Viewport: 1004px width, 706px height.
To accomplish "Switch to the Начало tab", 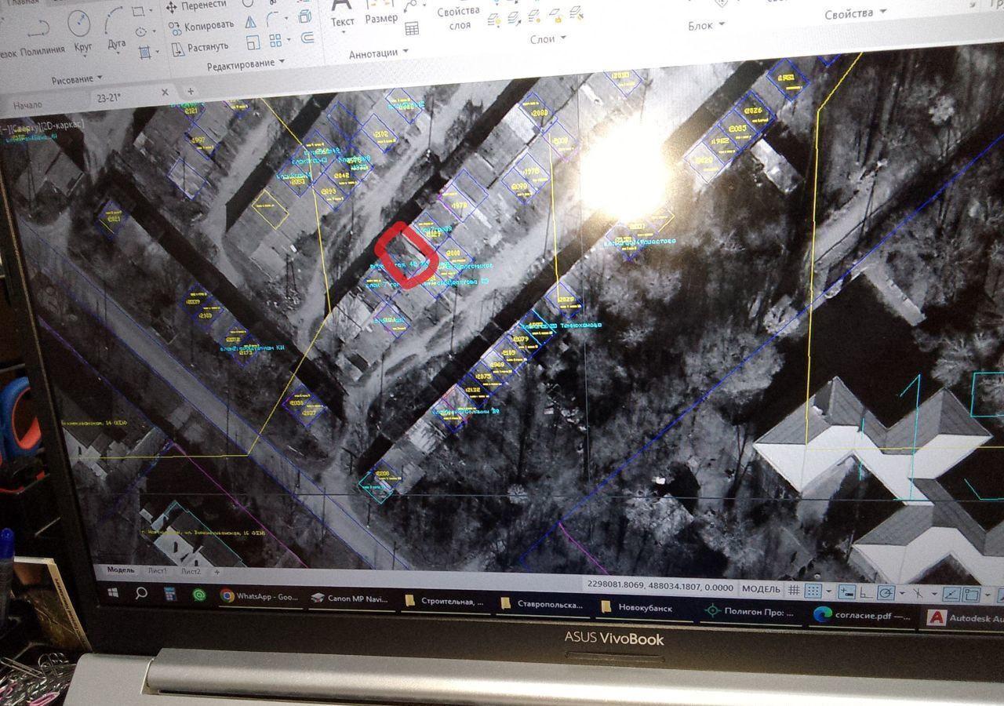I will coord(27,104).
